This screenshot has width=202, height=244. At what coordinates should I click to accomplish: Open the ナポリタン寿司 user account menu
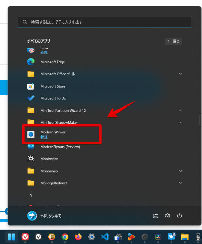pyautogui.click(x=44, y=216)
